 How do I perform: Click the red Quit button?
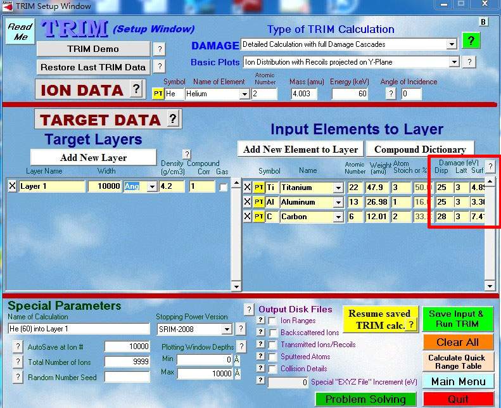[x=459, y=399]
